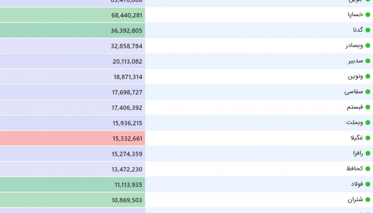The width and height of the screenshot is (373, 213).
Task: Click the green dot beside غگیلا
Action: 368,138
